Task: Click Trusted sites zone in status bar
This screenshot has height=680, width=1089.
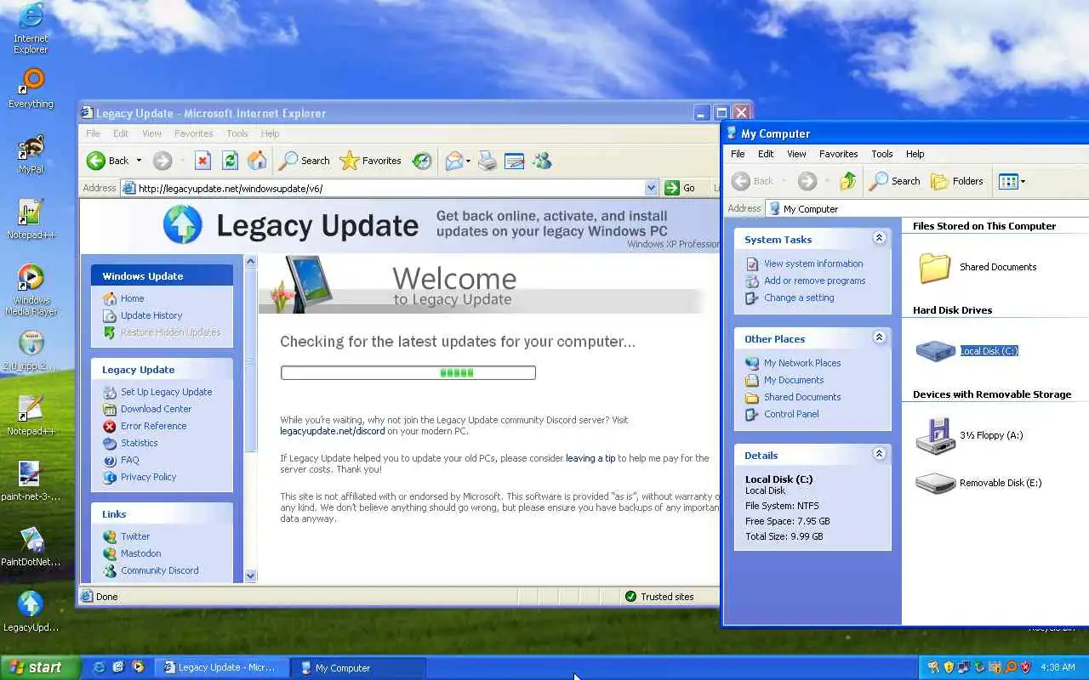Action: [x=659, y=597]
